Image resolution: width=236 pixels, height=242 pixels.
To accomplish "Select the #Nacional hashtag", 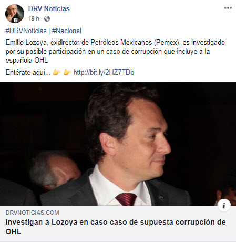I will [x=67, y=31].
